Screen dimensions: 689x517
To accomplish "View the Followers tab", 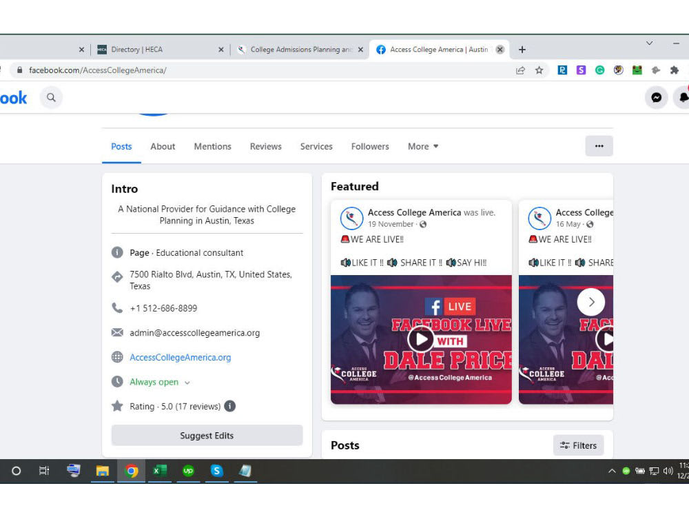I will click(x=370, y=146).
